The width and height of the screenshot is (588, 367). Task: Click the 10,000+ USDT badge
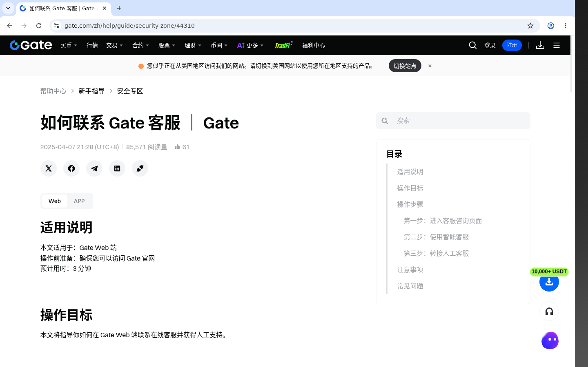549,272
